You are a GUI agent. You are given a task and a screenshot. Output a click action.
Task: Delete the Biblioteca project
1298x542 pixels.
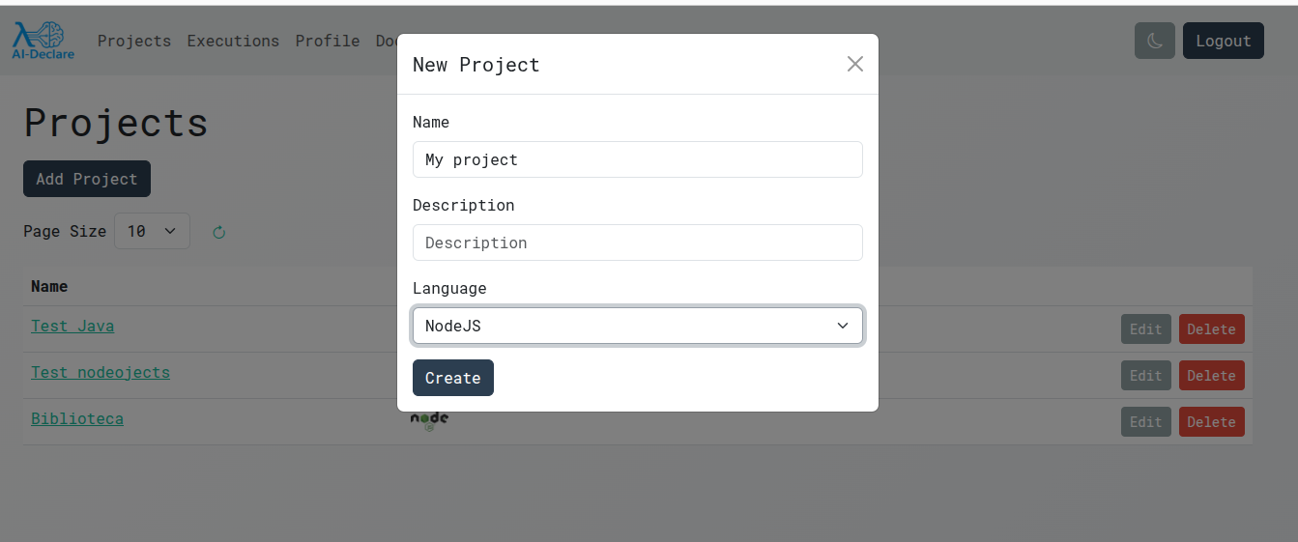[x=1211, y=422]
